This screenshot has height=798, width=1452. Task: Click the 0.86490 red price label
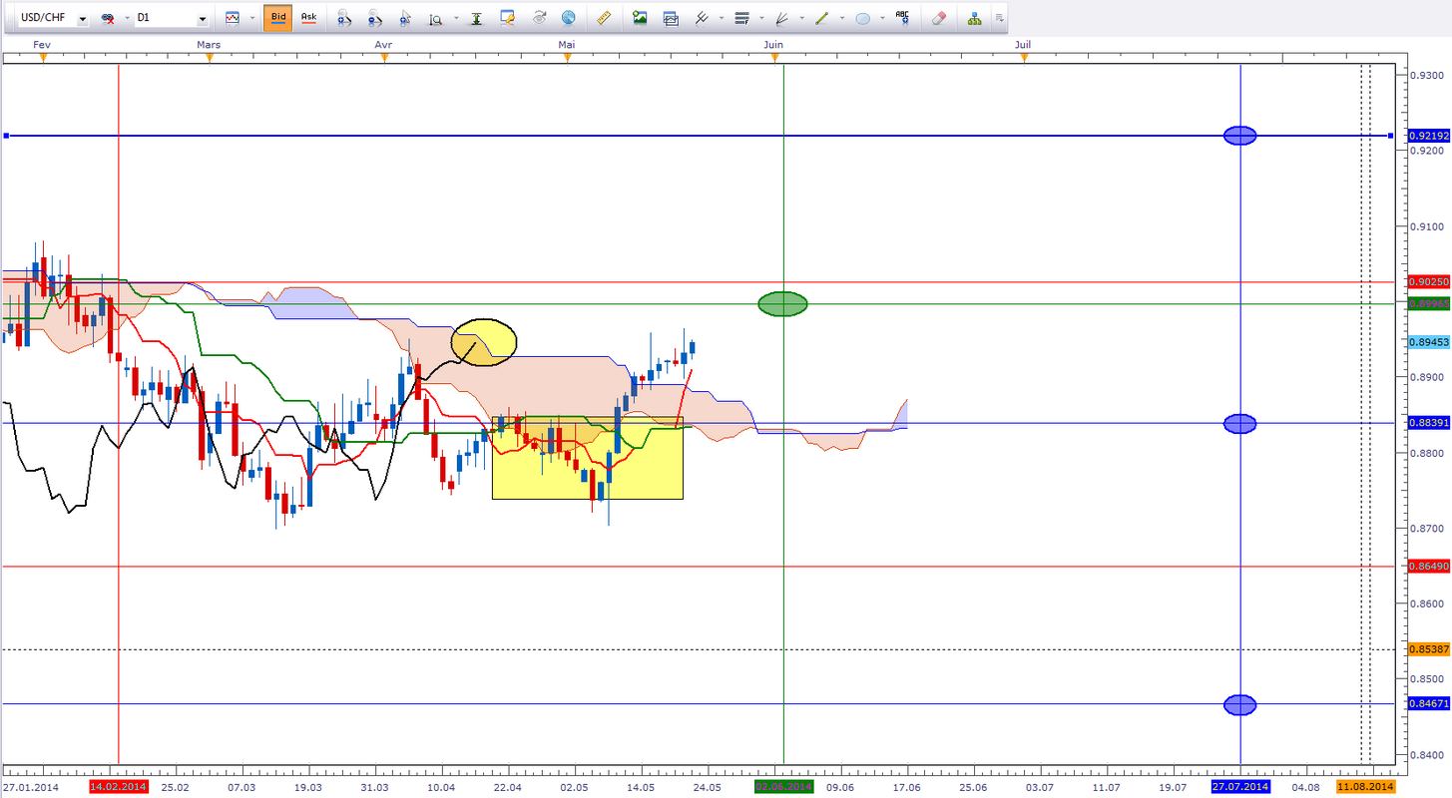[1427, 566]
